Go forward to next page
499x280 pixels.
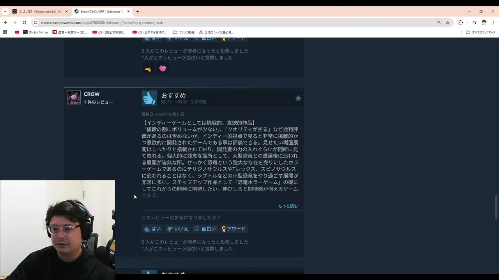point(15,23)
